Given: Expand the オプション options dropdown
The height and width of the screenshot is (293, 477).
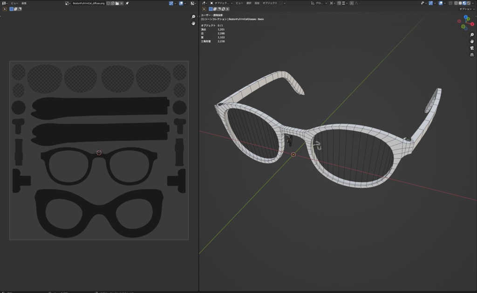Looking at the screenshot, I should 466,9.
